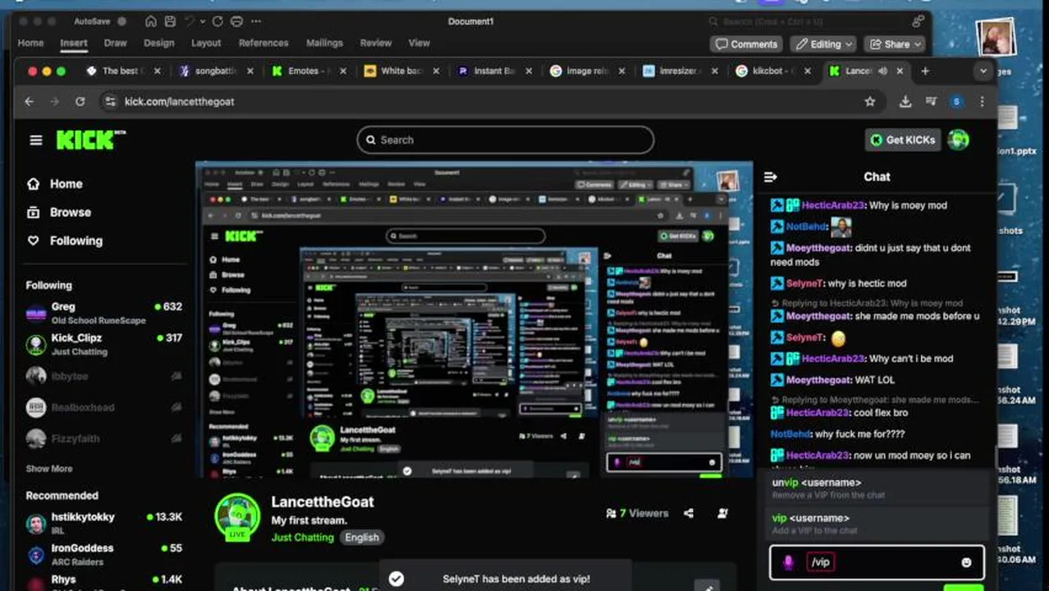Screen dimensions: 1049x591
Task: Open Word Design ribbon tab
Action: (x=158, y=43)
